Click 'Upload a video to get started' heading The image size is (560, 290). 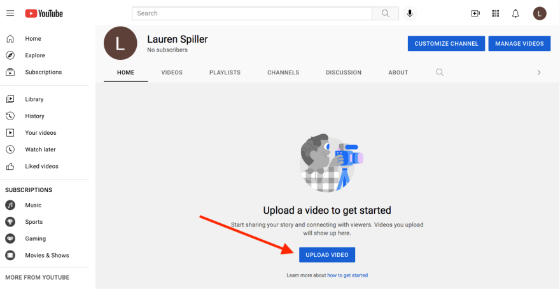tap(327, 211)
